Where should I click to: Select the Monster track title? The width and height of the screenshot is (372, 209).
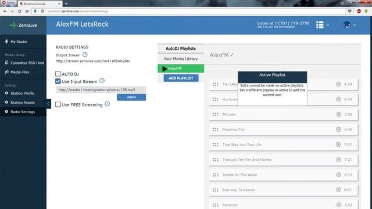click(229, 114)
